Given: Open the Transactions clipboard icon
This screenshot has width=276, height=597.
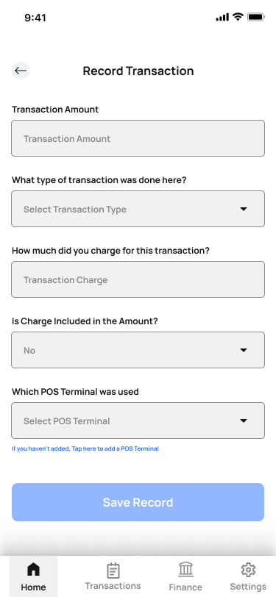Looking at the screenshot, I should (x=113, y=571).
